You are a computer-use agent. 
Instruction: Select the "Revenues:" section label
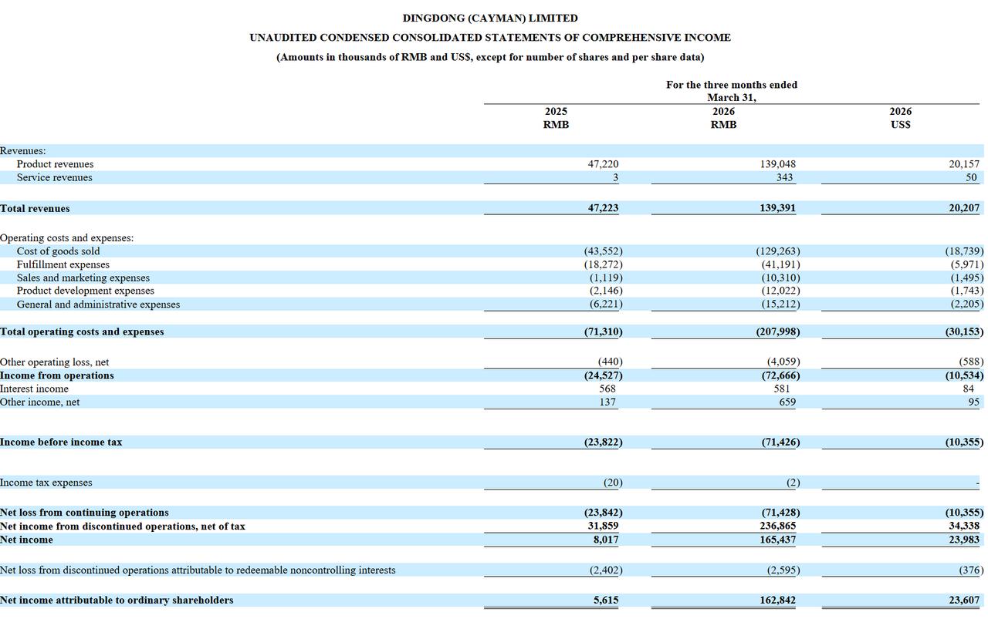point(23,151)
